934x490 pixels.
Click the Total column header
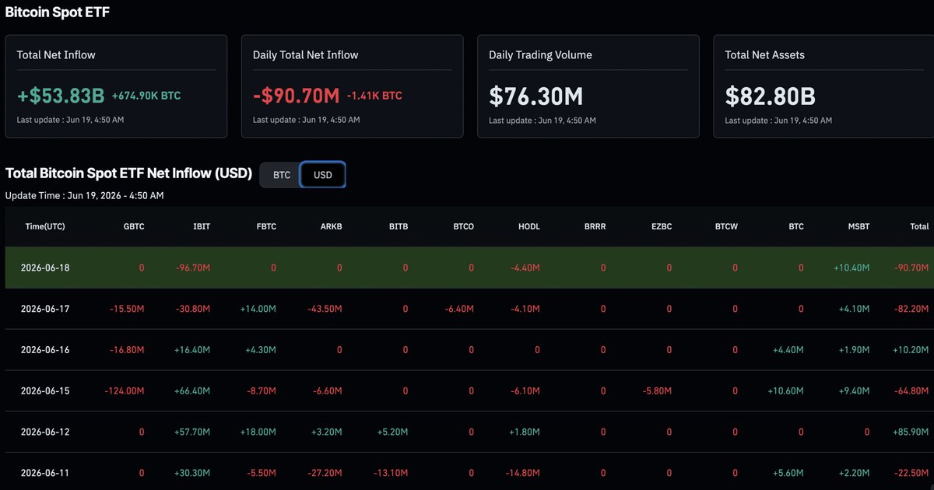(x=919, y=226)
